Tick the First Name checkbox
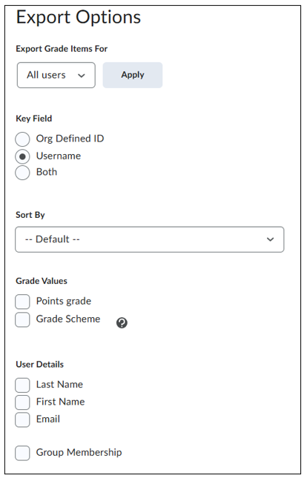 (x=22, y=402)
